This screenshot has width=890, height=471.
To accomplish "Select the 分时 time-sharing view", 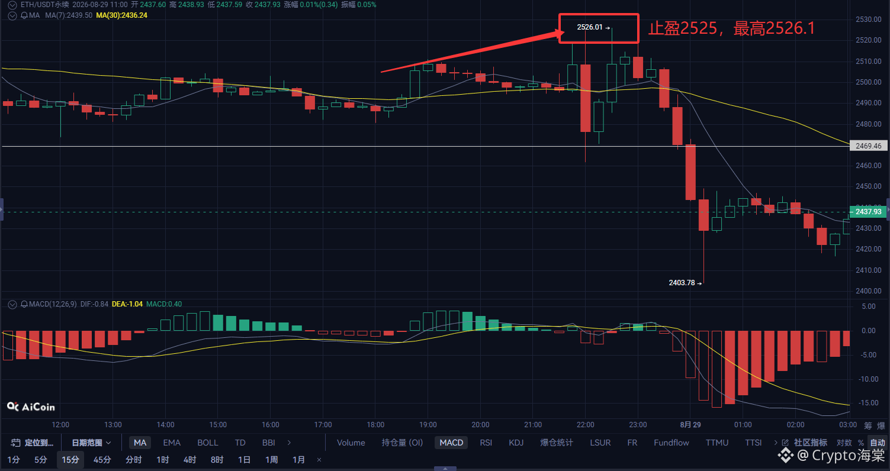I will pos(134,460).
